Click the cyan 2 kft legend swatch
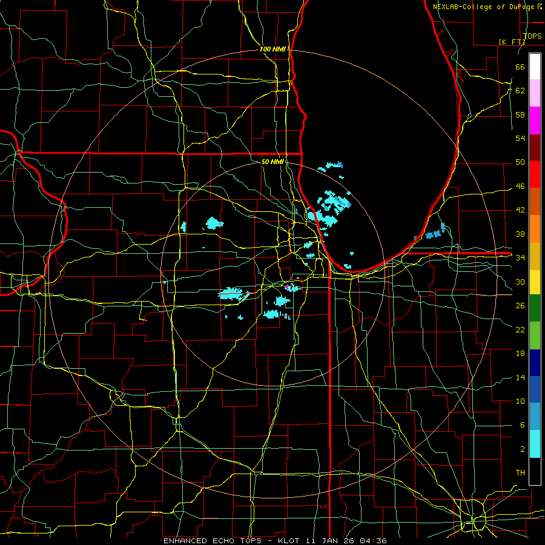The height and width of the screenshot is (545, 545). (x=535, y=444)
